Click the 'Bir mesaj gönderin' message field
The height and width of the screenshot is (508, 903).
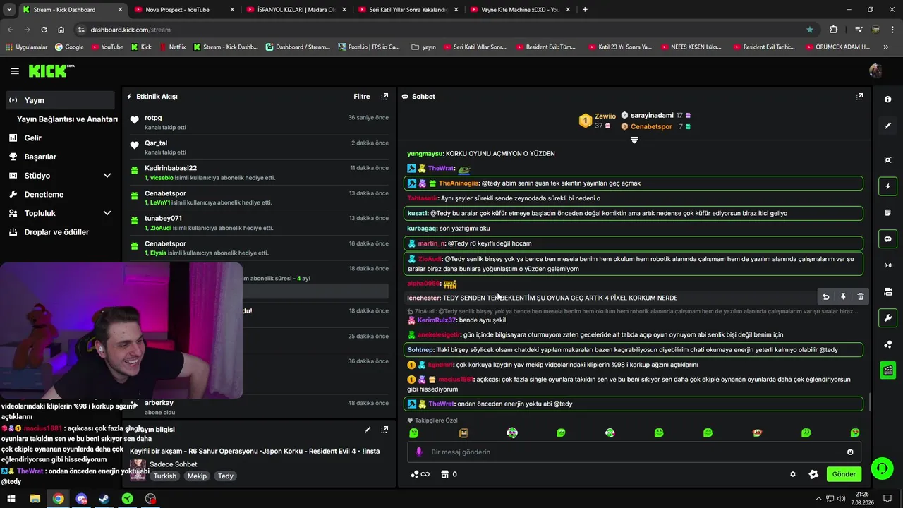click(634, 452)
